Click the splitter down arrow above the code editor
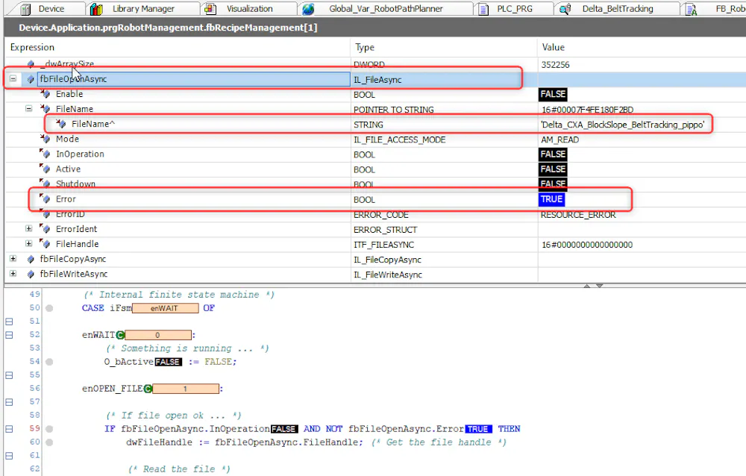The image size is (746, 476). coord(600,286)
